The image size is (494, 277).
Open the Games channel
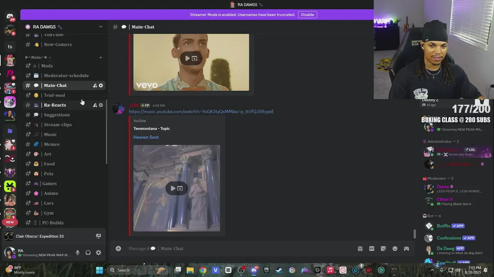point(64,184)
